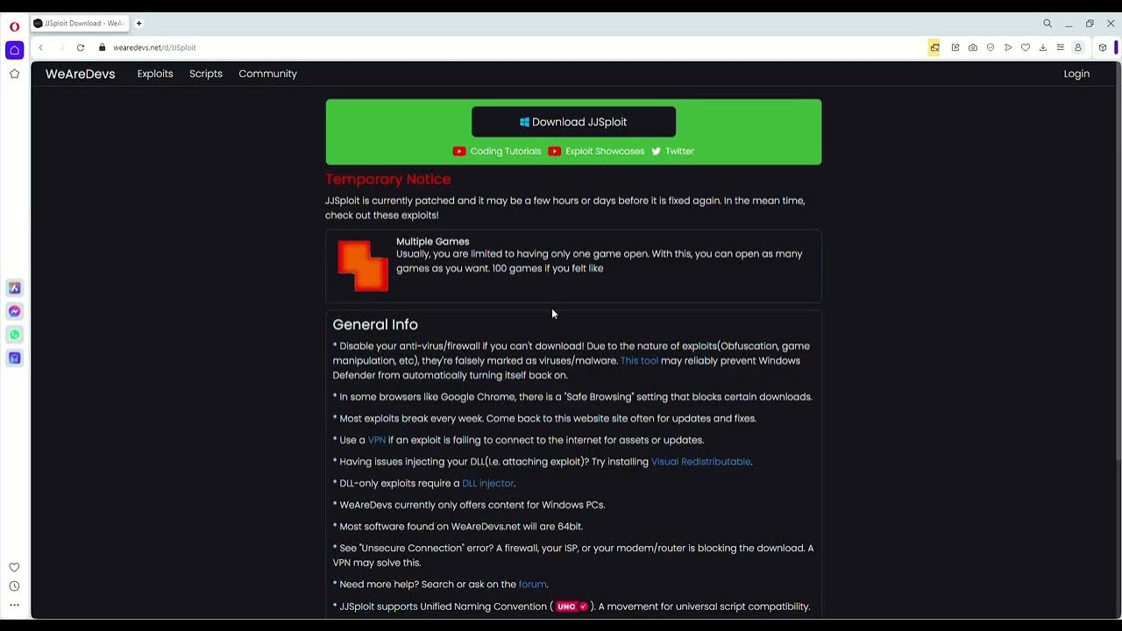This screenshot has width=1122, height=631.
Task: Open the Opera home start page icon
Action: (x=14, y=50)
